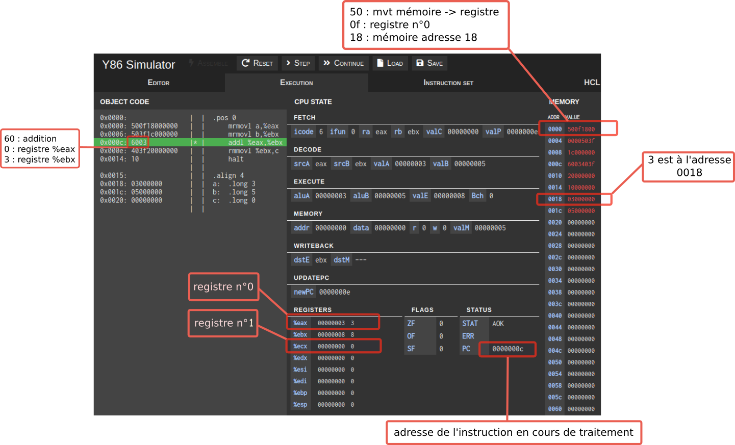Open the Instruction Set tab
Screen dimensions: 735x445
click(x=448, y=83)
